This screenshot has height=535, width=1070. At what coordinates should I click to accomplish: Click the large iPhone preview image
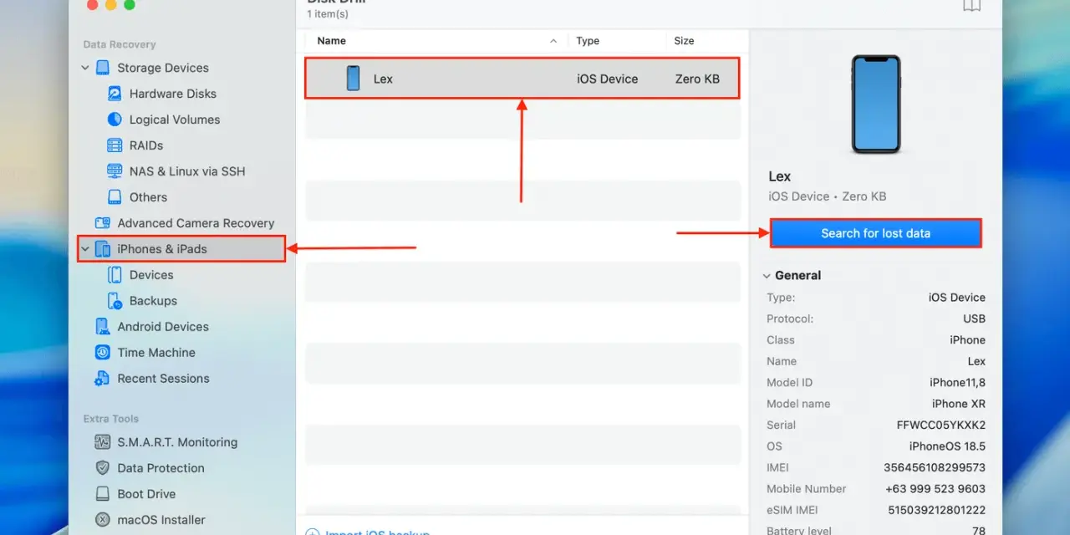(876, 104)
